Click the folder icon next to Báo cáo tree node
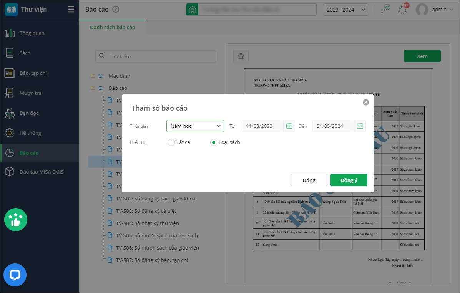The image size is (460, 293). click(93, 88)
